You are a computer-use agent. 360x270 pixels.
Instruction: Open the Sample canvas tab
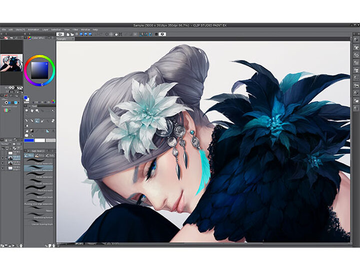(62, 38)
